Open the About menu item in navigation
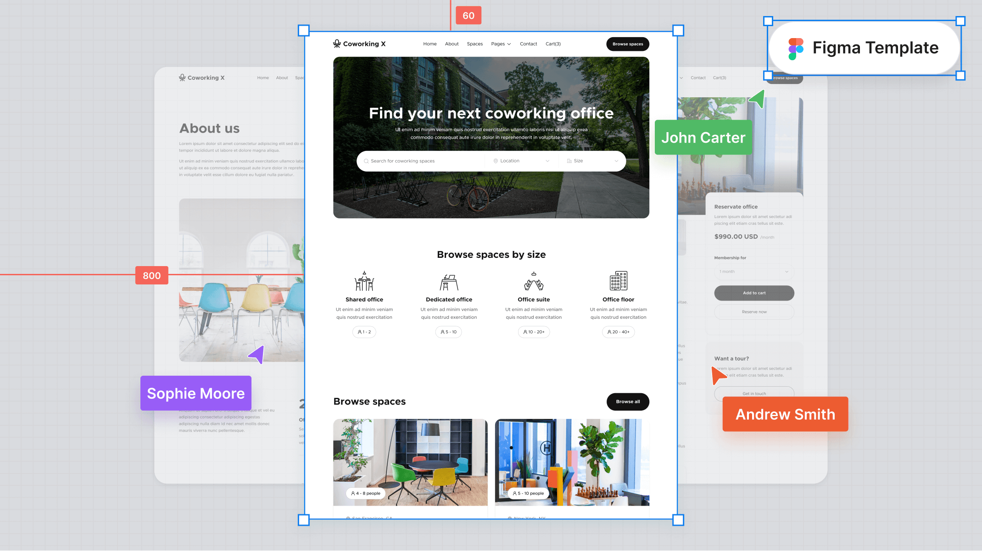Image resolution: width=982 pixels, height=551 pixels. coord(451,44)
